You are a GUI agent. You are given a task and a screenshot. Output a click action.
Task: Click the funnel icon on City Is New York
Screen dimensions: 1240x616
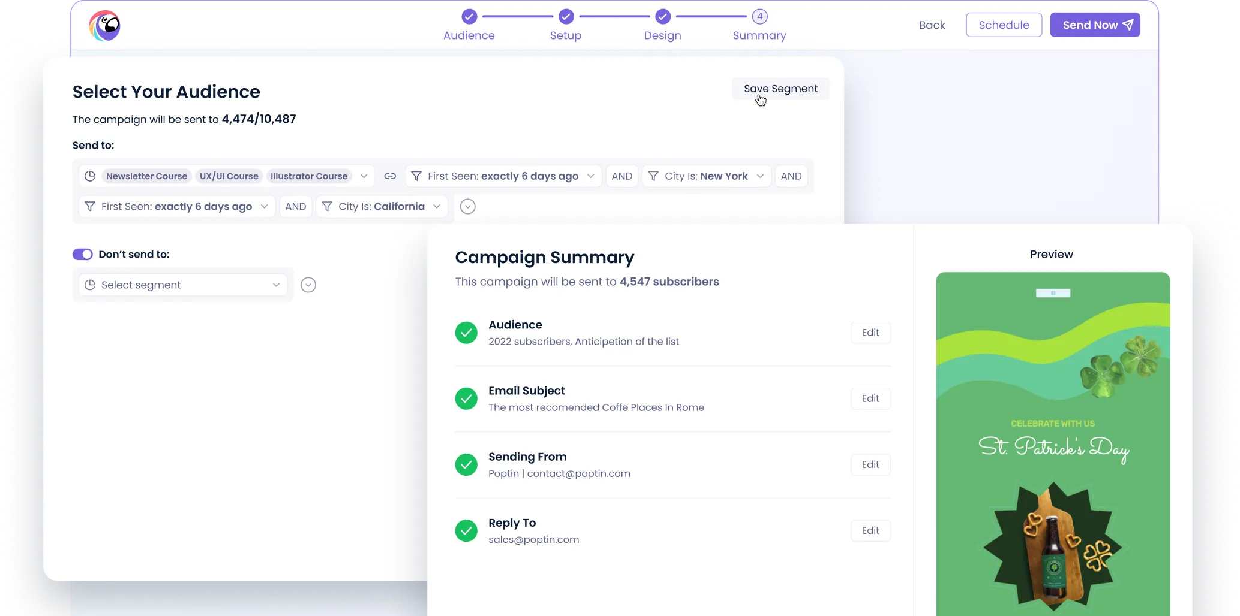click(653, 176)
